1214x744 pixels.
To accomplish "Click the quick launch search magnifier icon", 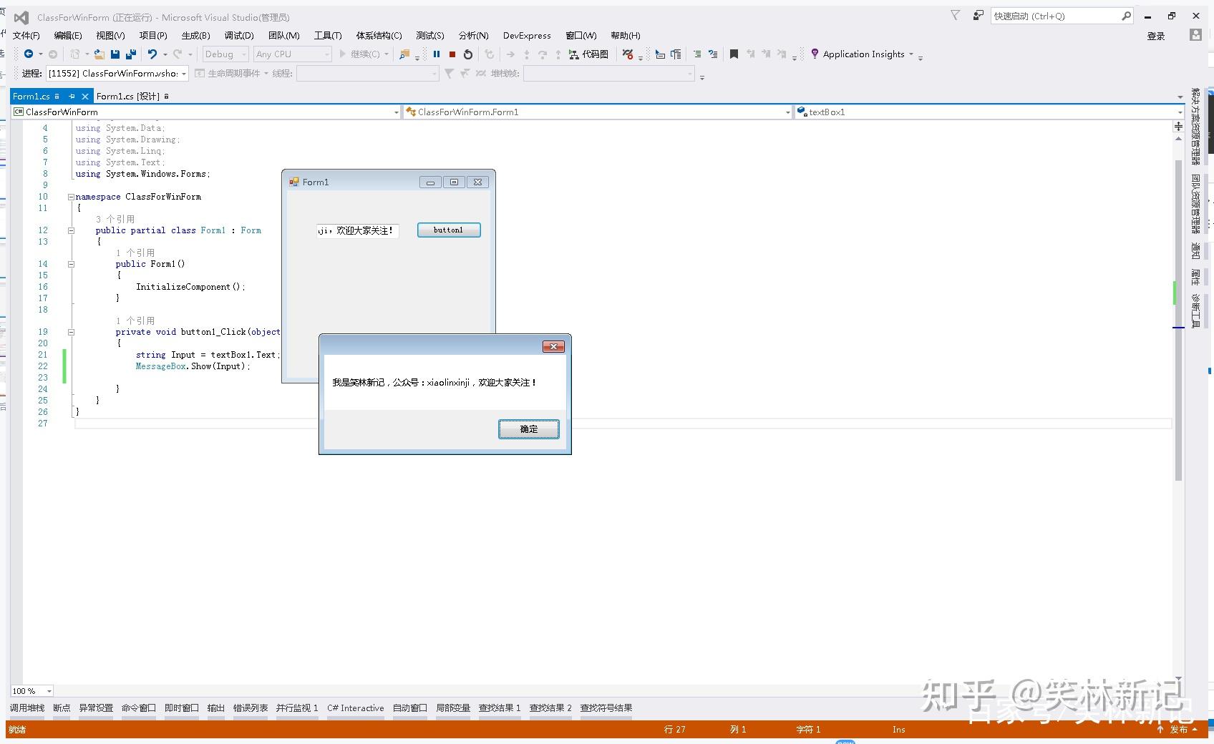I will point(1126,16).
